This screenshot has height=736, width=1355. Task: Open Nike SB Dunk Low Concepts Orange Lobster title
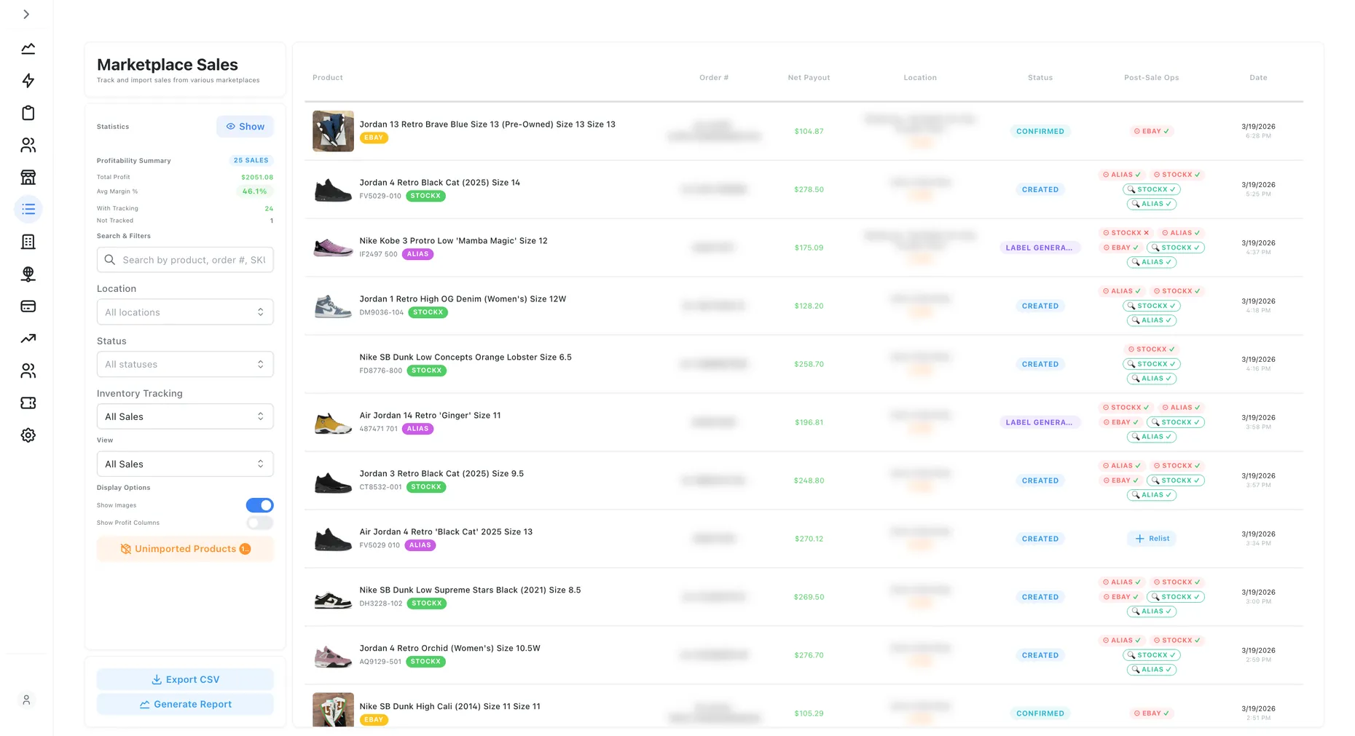466,357
